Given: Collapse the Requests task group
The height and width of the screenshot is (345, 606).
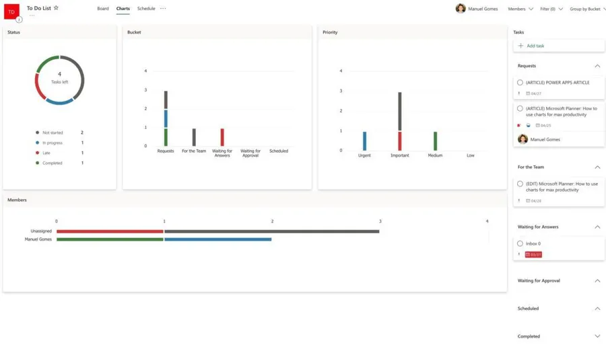Looking at the screenshot, I should (597, 66).
